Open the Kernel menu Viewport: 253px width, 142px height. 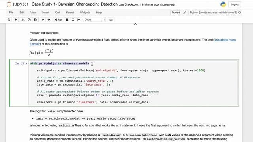click(x=70, y=13)
